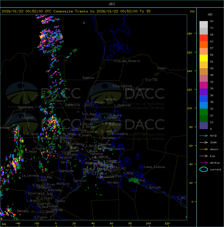Screen dimensions: 224x227
Task: Click the 'L_PAZ' label near map edge
Action: (182, 198)
